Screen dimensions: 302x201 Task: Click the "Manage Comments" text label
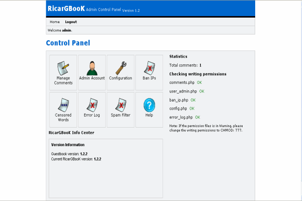coord(63,80)
